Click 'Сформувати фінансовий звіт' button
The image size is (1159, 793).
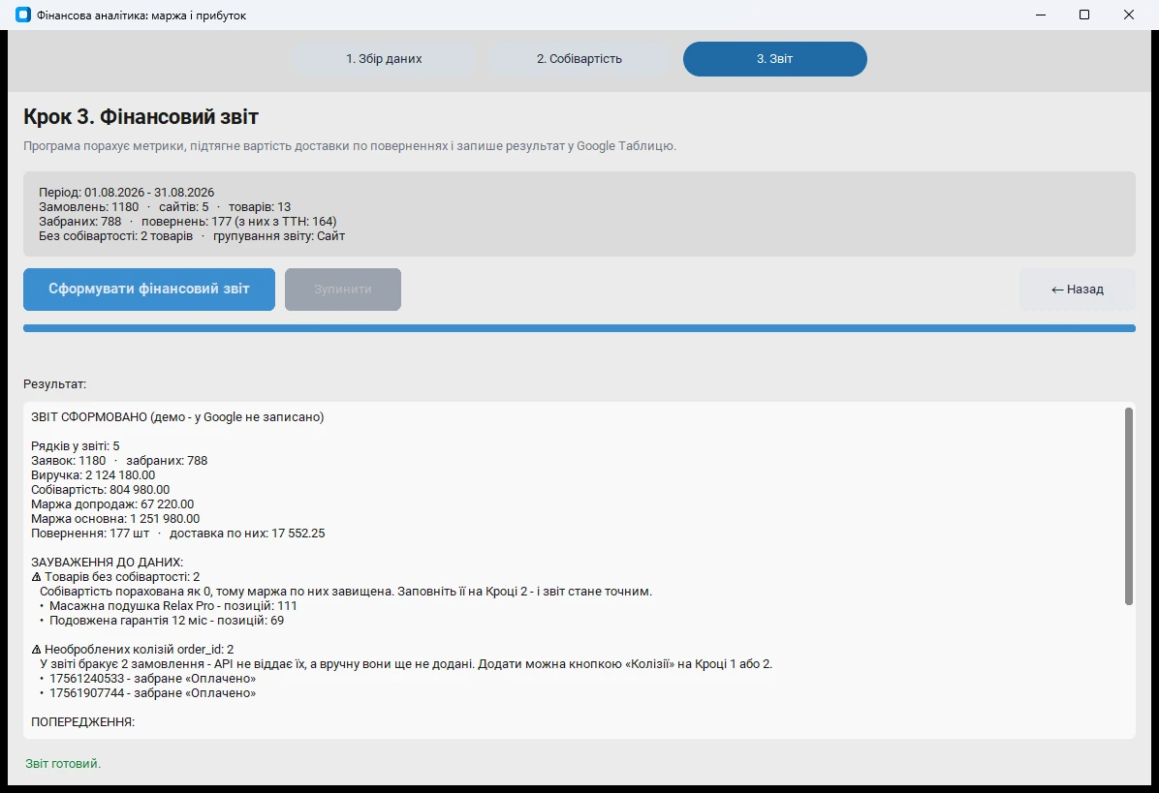[x=149, y=290]
